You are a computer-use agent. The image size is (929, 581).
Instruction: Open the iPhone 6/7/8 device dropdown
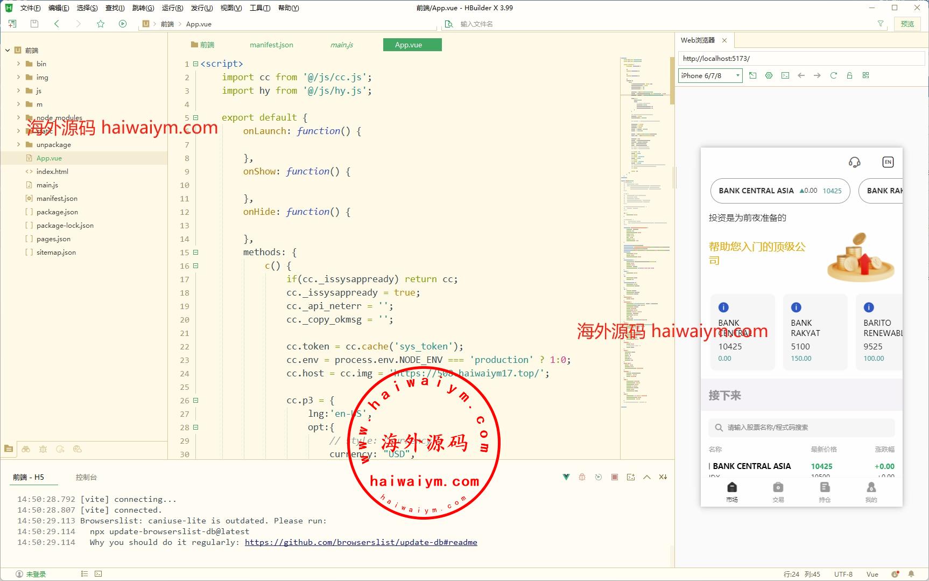pos(710,75)
